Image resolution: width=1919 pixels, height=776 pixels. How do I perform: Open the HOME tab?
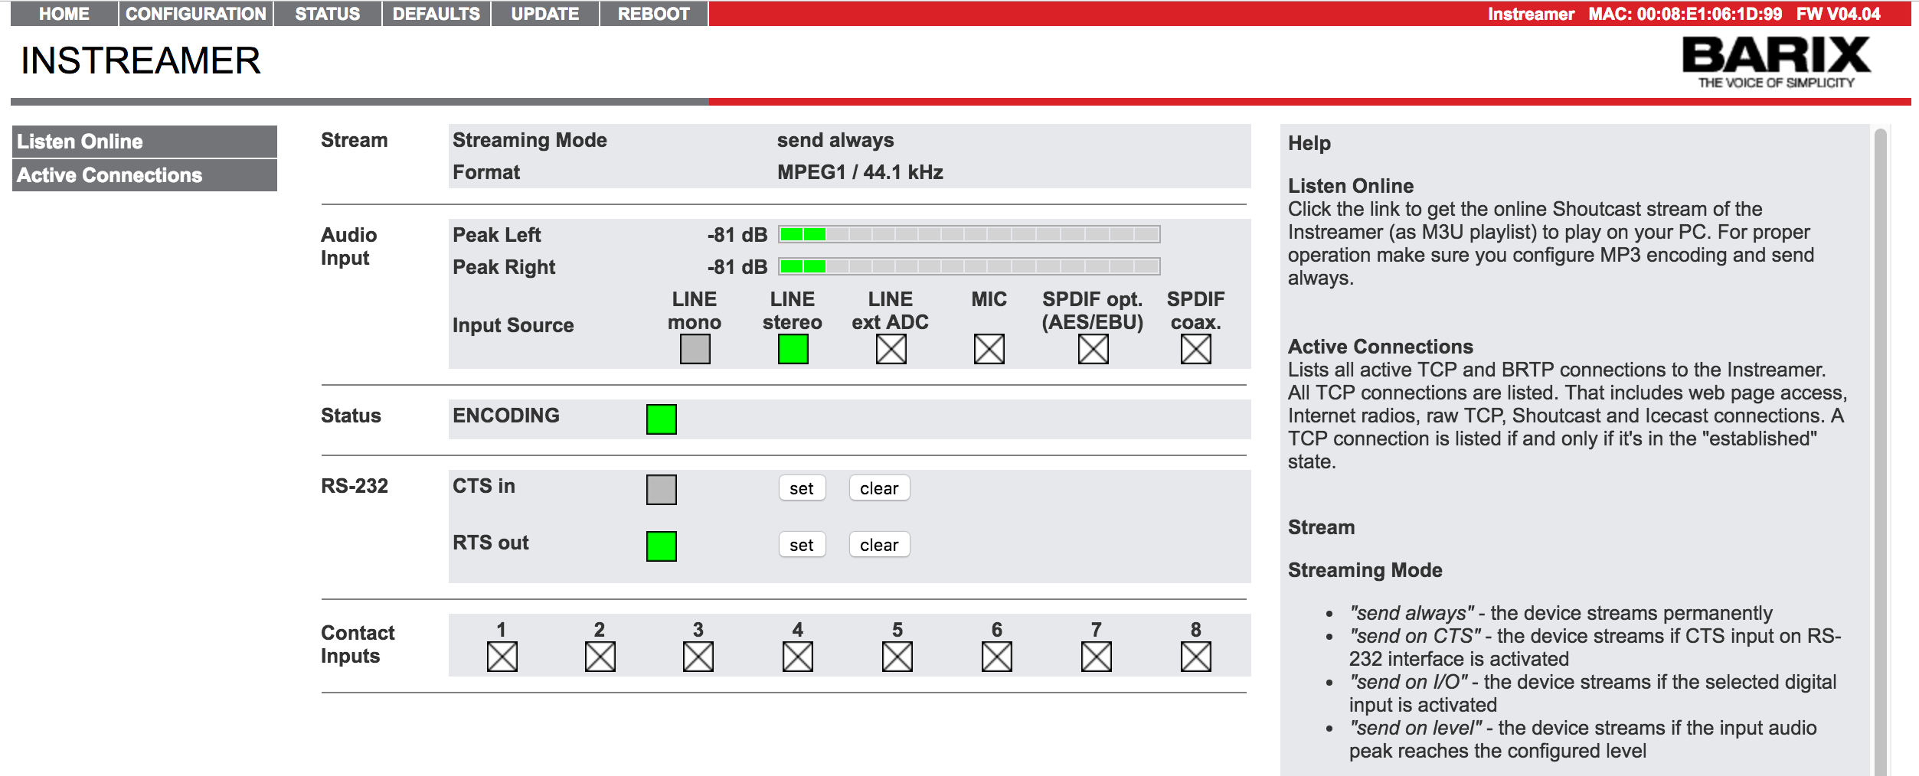[64, 14]
